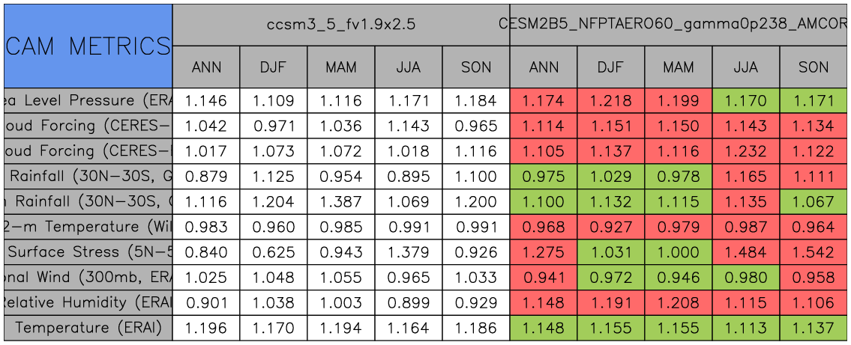Image resolution: width=851 pixels, height=345 pixels.
Task: Click MAM column header under ccsm3_5_fv1.9x2.5
Action: [x=341, y=67]
